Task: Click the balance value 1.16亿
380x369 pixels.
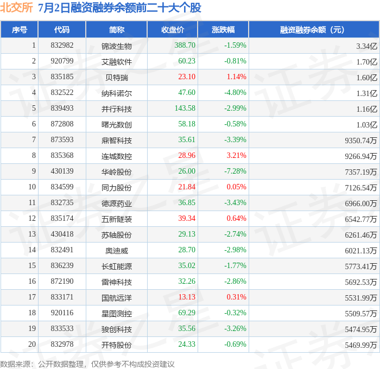Action: pyautogui.click(x=366, y=109)
